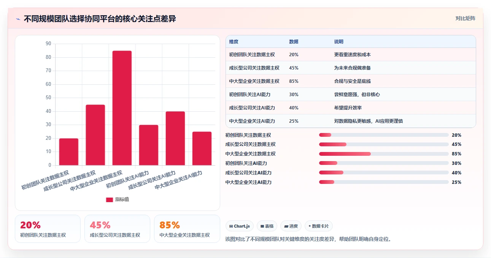Screen dimensions: 491x258
Task: Click the bar for 初创团队关注数据主权
Action: tap(68, 152)
